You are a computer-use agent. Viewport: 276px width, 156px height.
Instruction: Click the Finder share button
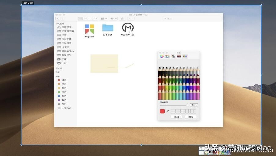coord(122,18)
